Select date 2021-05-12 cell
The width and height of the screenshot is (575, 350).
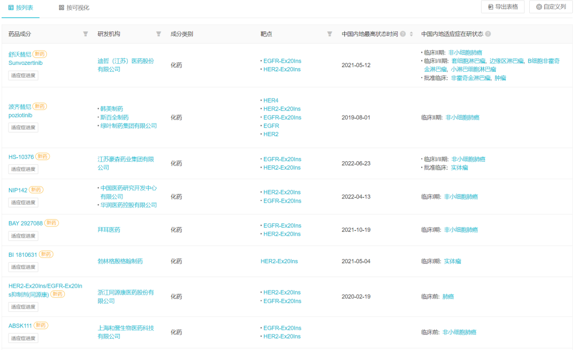tap(356, 65)
